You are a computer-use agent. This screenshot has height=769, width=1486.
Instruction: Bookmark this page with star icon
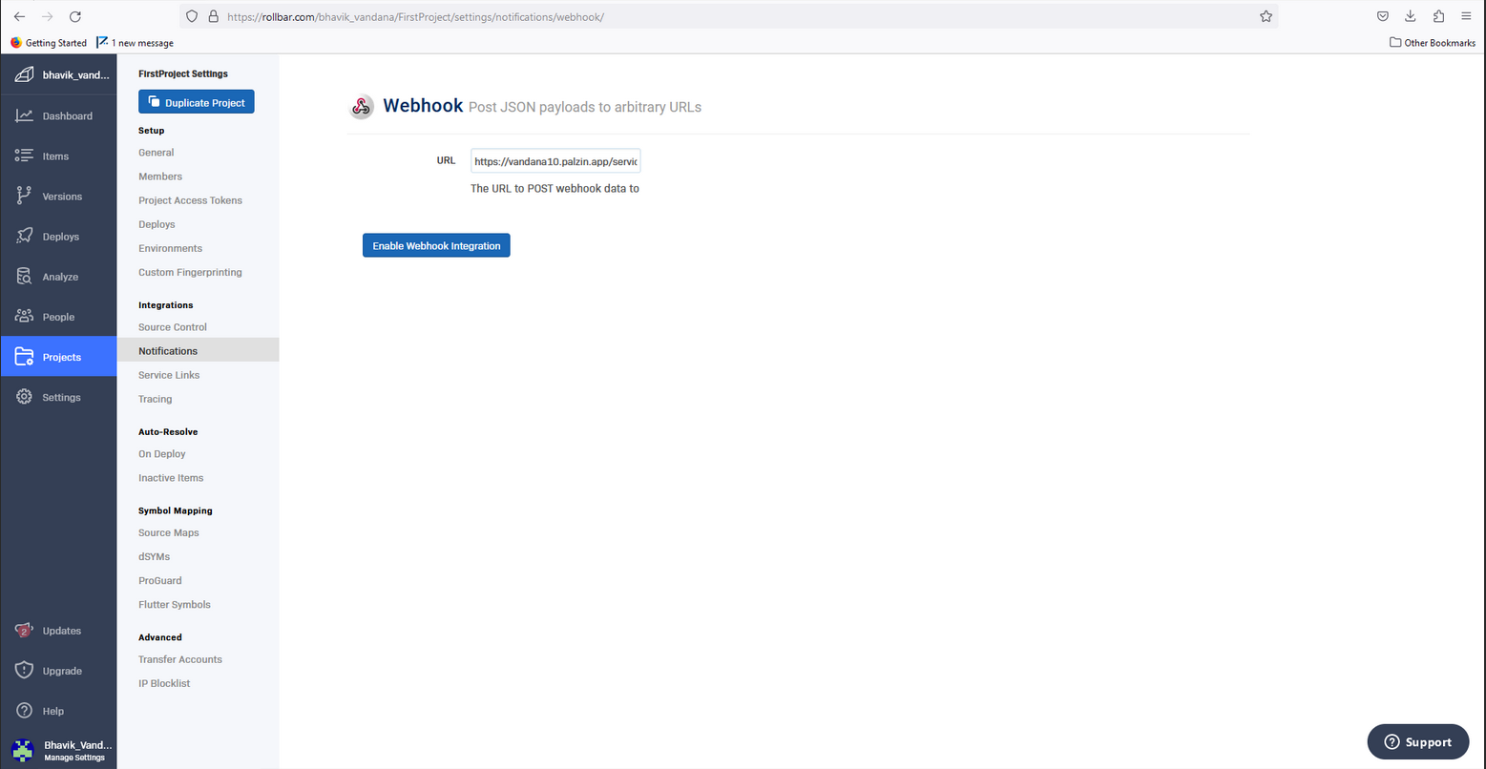pyautogui.click(x=1266, y=16)
